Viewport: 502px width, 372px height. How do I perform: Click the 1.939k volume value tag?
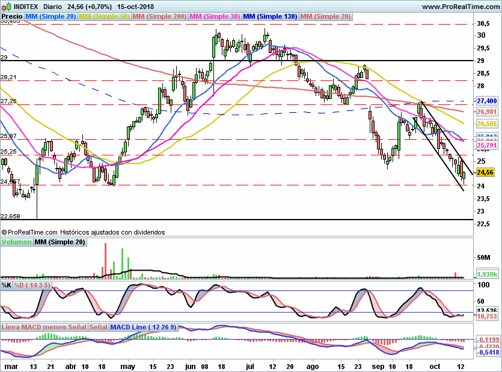tap(487, 274)
